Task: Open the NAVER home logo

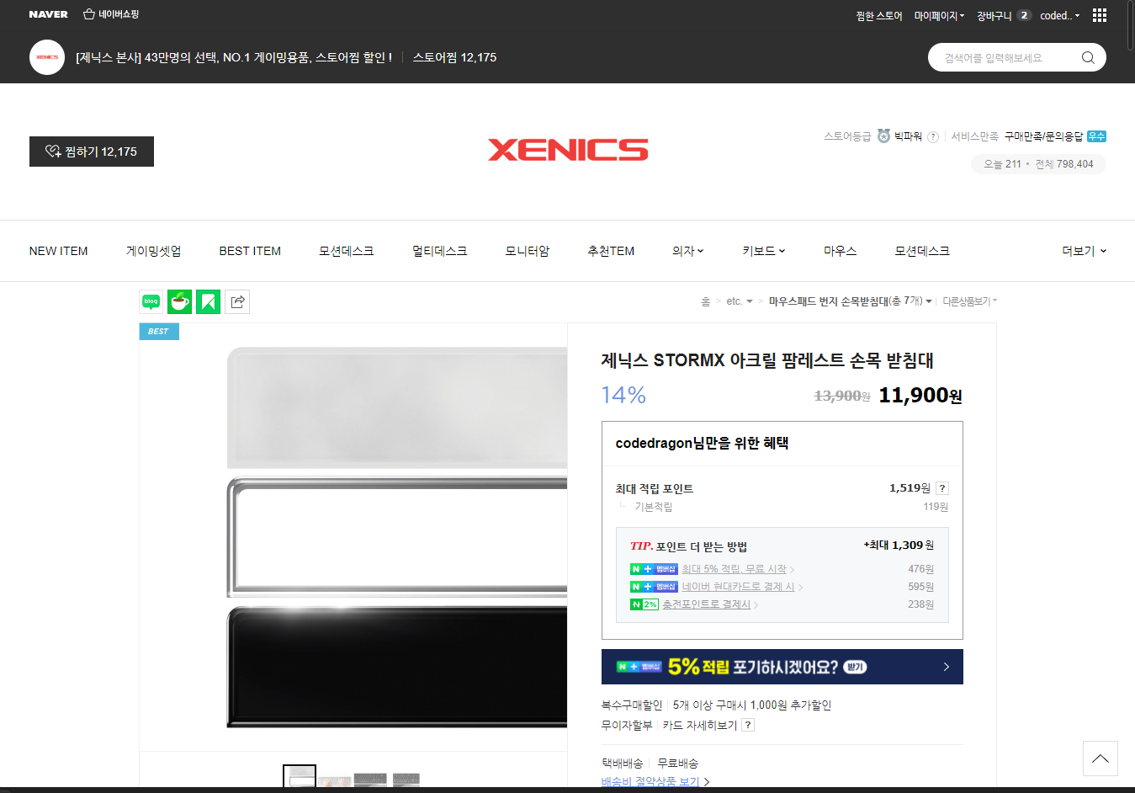Action: click(x=48, y=14)
